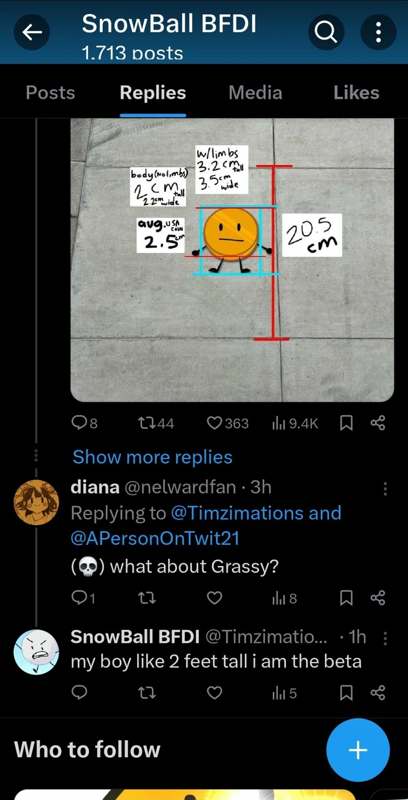The image size is (408, 800).
Task: Share diana's reply via the share icon
Action: [x=378, y=598]
